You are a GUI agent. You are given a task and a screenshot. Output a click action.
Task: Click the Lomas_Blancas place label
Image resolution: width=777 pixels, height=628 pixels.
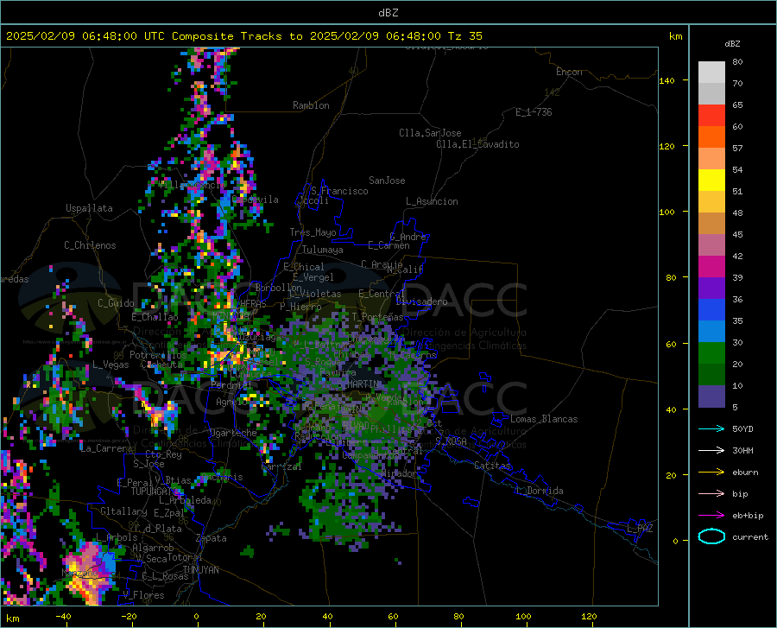pyautogui.click(x=544, y=419)
